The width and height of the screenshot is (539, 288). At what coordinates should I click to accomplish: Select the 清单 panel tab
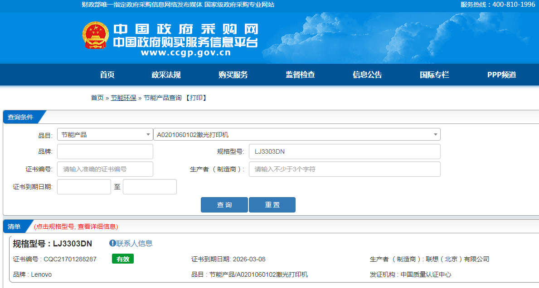click(14, 227)
